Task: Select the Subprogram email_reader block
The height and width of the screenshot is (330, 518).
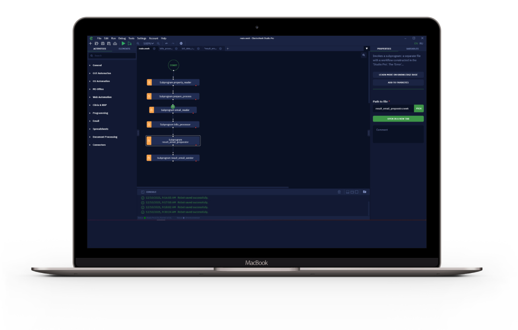Action: [x=173, y=110]
